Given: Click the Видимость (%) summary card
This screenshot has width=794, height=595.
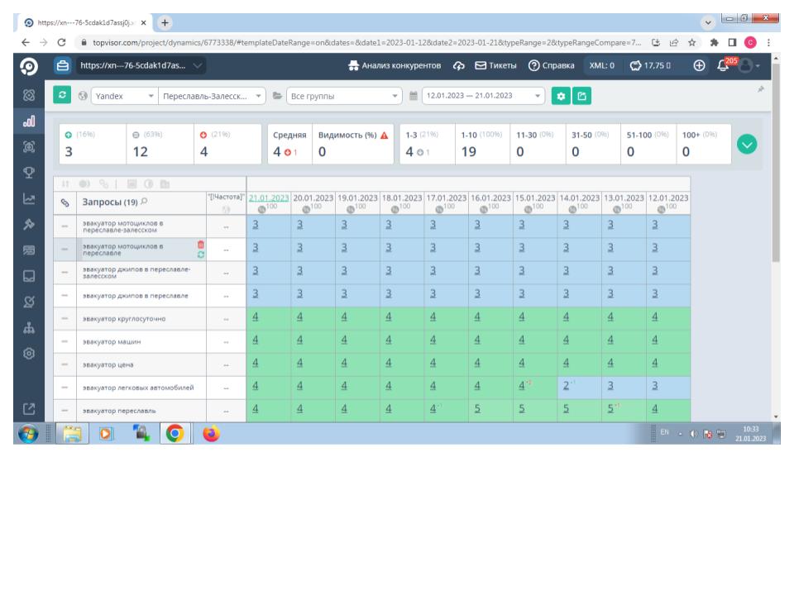Looking at the screenshot, I should pyautogui.click(x=353, y=144).
